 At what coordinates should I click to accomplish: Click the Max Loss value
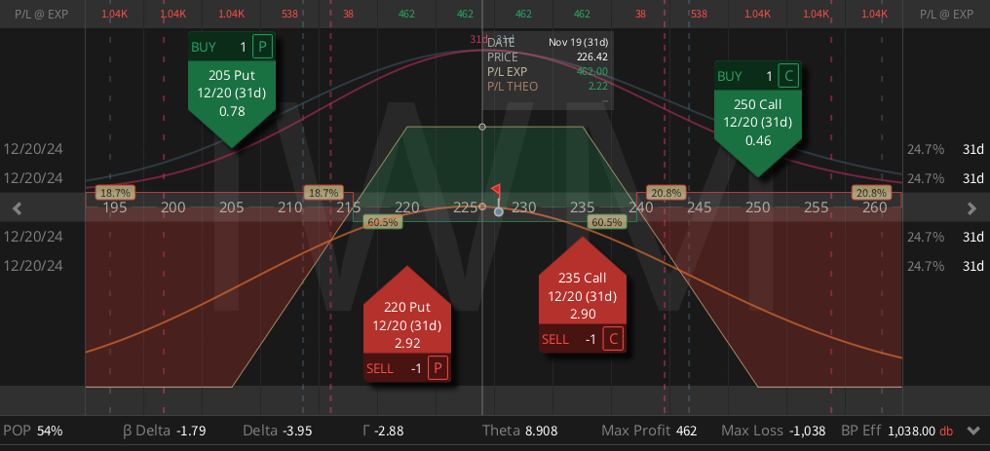(808, 432)
